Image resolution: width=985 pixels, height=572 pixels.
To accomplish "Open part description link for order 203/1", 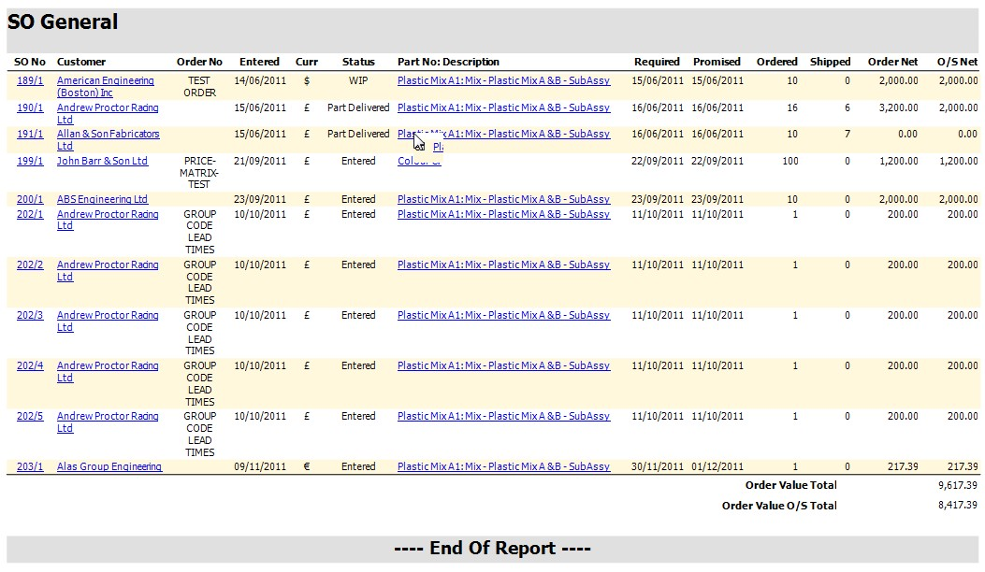I will click(x=503, y=467).
